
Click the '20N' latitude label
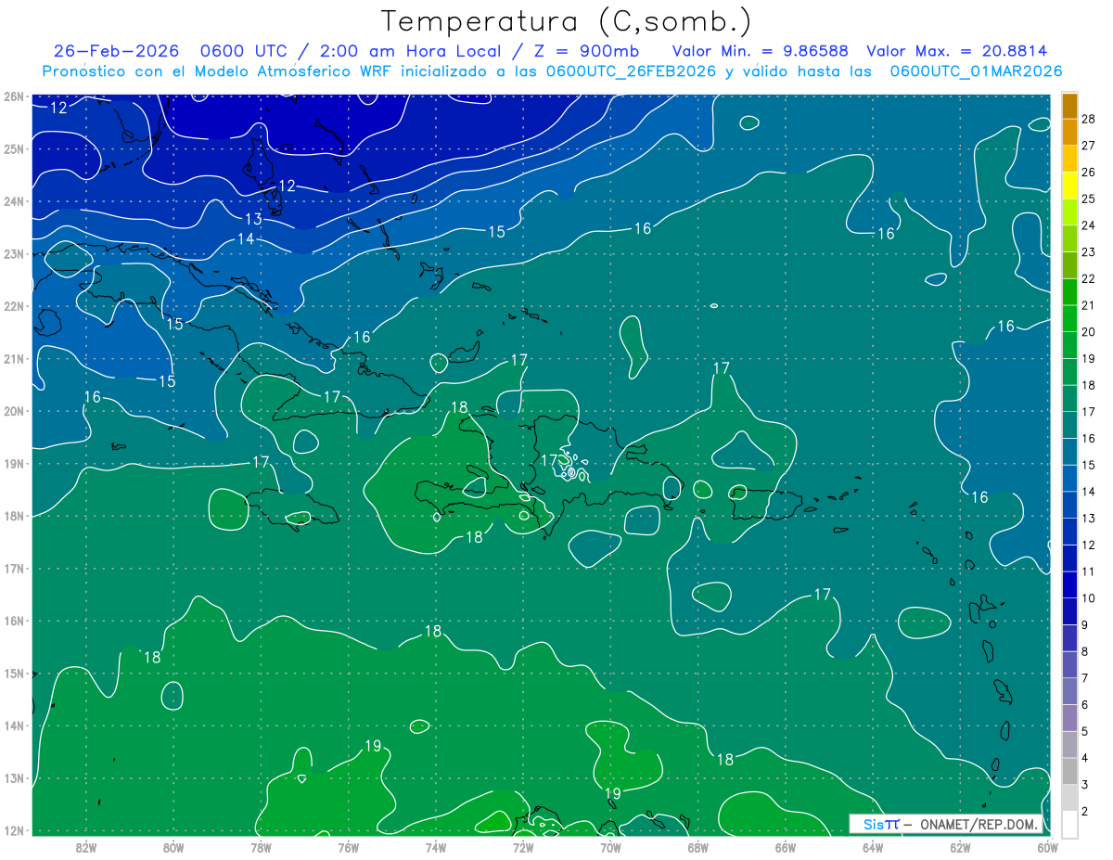click(14, 411)
